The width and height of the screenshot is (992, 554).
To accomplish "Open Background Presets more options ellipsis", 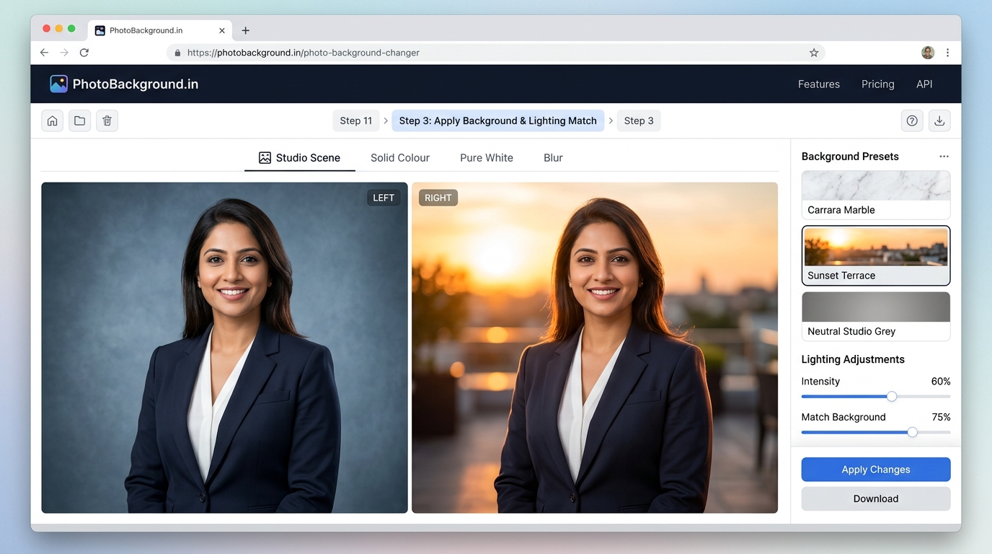I will [x=944, y=157].
